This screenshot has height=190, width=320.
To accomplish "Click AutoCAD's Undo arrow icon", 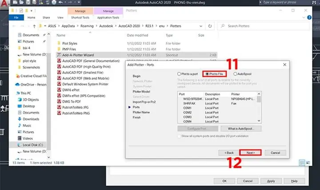I will click(60, 3).
